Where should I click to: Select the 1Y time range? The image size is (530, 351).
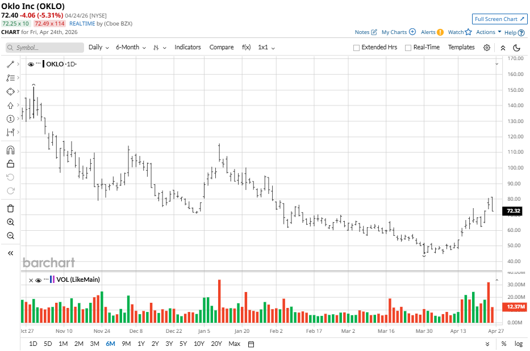(141, 344)
